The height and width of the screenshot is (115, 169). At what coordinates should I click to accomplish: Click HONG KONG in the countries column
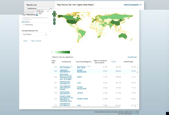(x=82, y=99)
